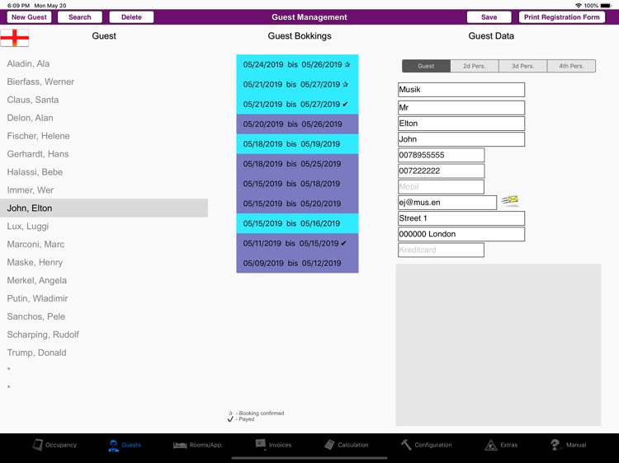Edit the Street 1 address field
This screenshot has width=619, height=463.
tap(461, 218)
